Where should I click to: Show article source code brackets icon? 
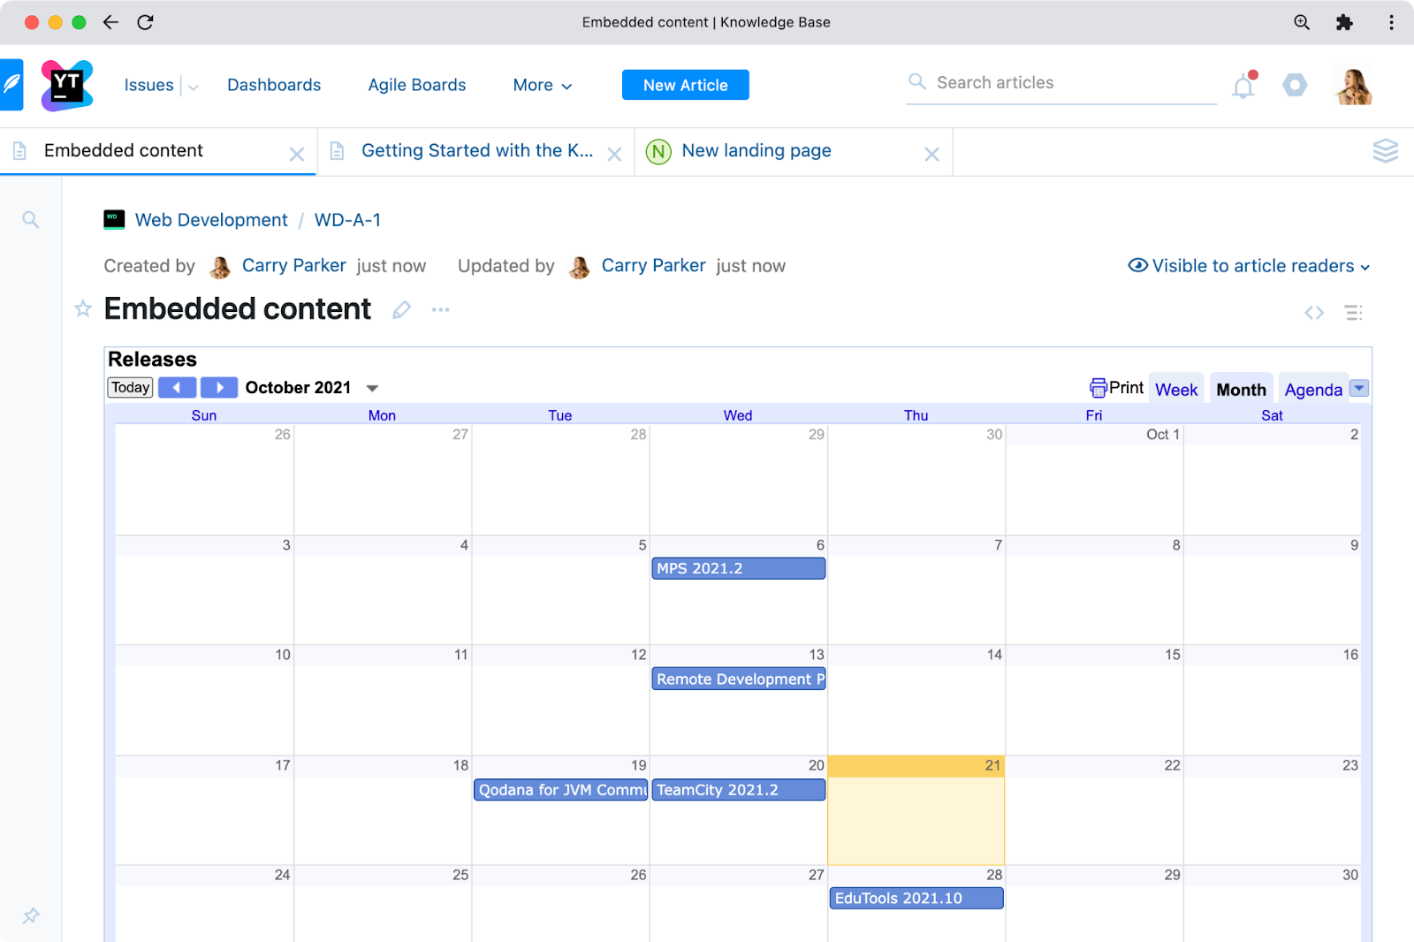1314,312
